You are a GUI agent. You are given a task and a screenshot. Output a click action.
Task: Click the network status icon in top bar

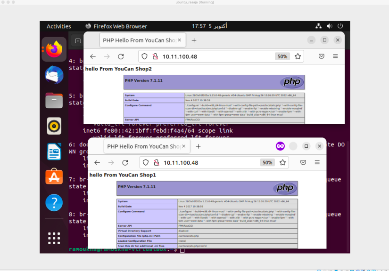pyautogui.click(x=319, y=26)
